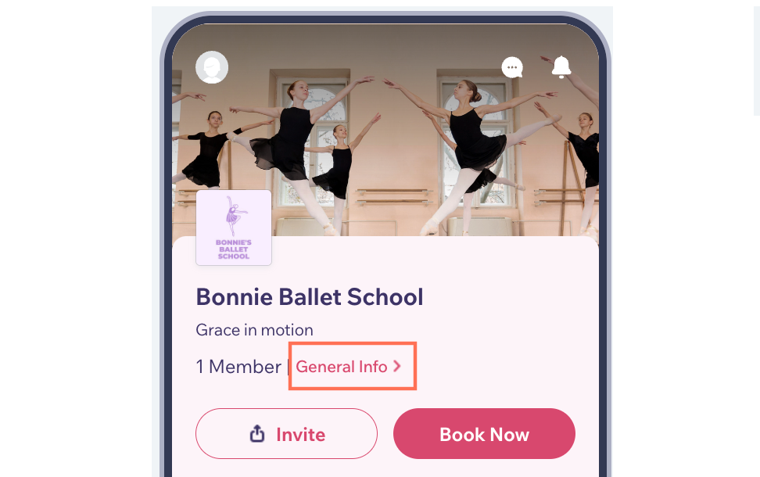Click the word Invite in the outlined button
Screen dimensions: 760x477
[x=300, y=434]
